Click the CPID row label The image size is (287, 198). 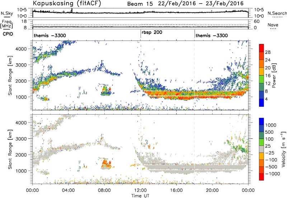8,34
